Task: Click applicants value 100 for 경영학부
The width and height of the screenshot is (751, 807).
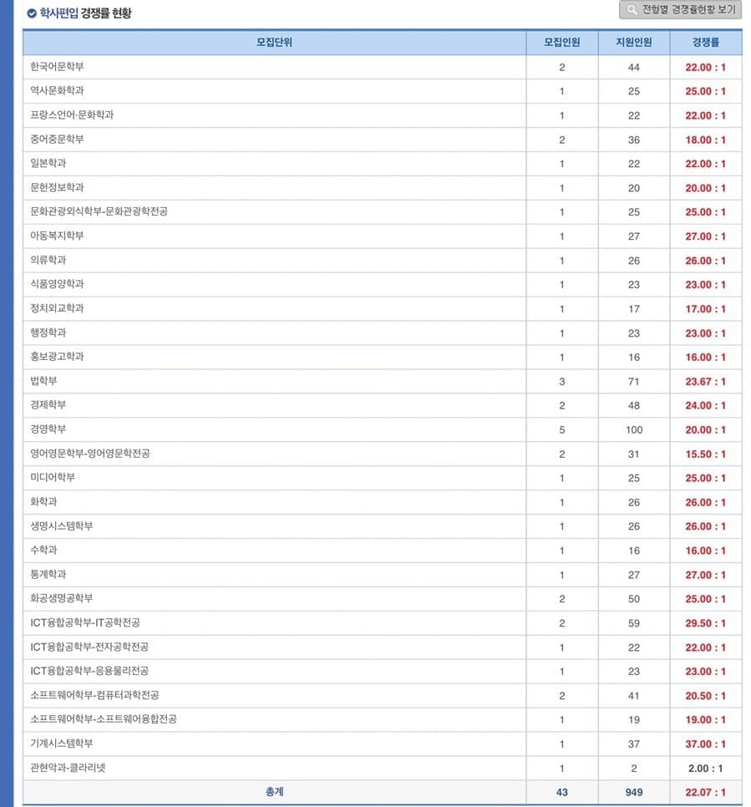Action: coord(634,430)
